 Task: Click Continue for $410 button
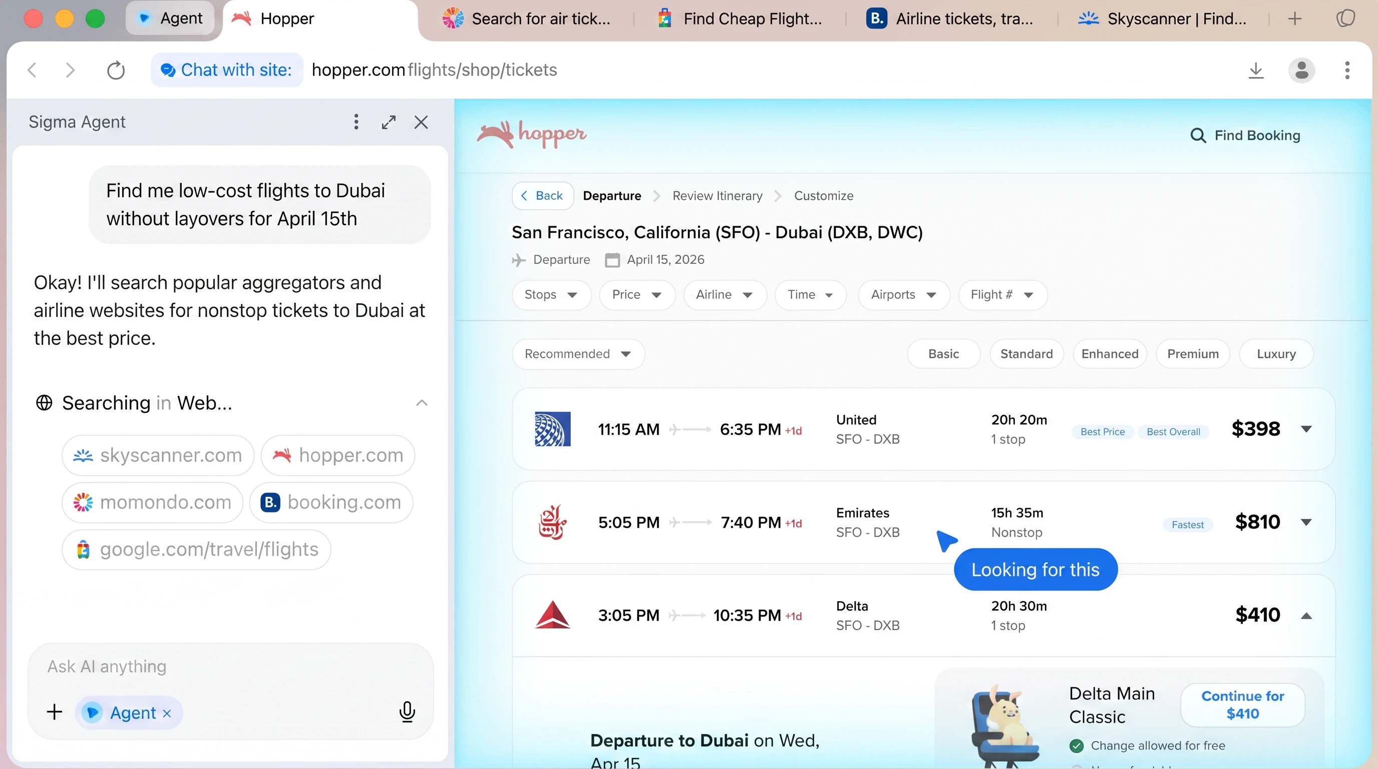1242,705
